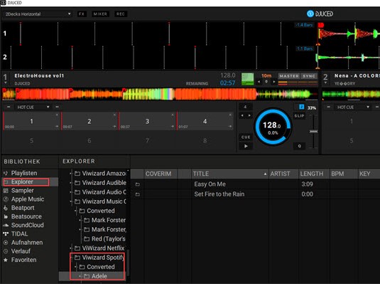
Task: Click the blue keylock icon beside 33%
Action: click(301, 107)
